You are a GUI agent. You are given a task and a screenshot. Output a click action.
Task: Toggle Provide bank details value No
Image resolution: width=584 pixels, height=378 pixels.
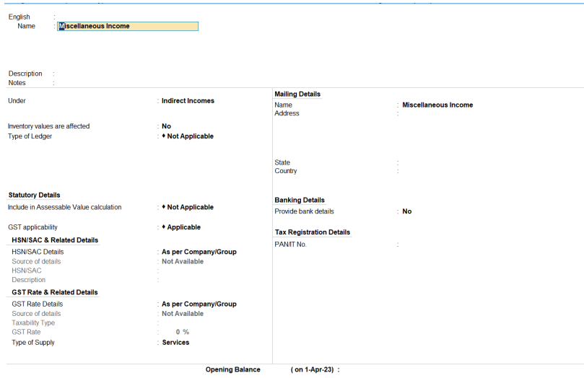[407, 211]
